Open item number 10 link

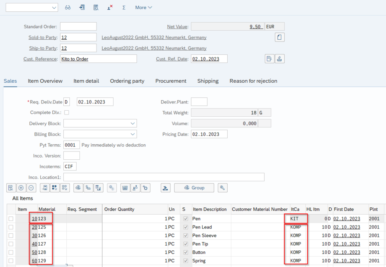pos(34,219)
